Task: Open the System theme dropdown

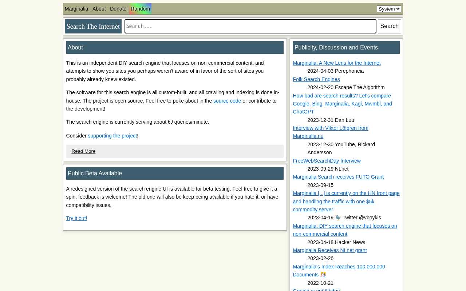Action: point(389,9)
